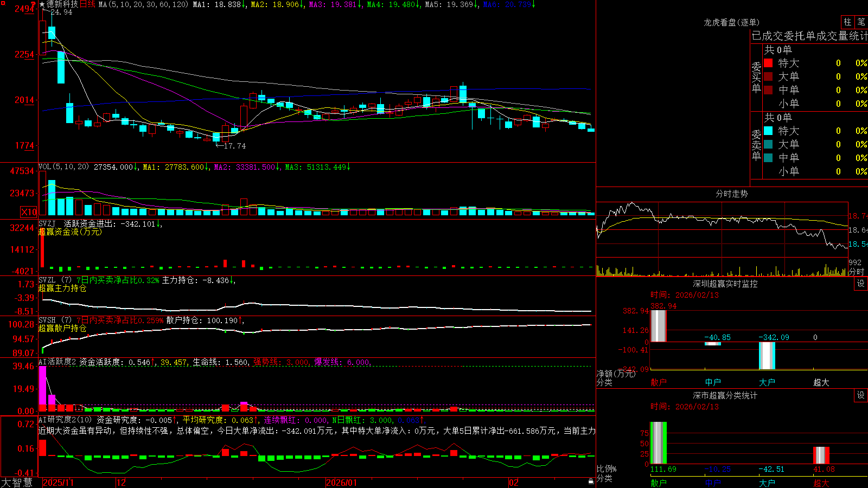Open the MA(5,10,20,30,60,120) indicator parameters
The height and width of the screenshot is (488, 868).
(144, 4)
